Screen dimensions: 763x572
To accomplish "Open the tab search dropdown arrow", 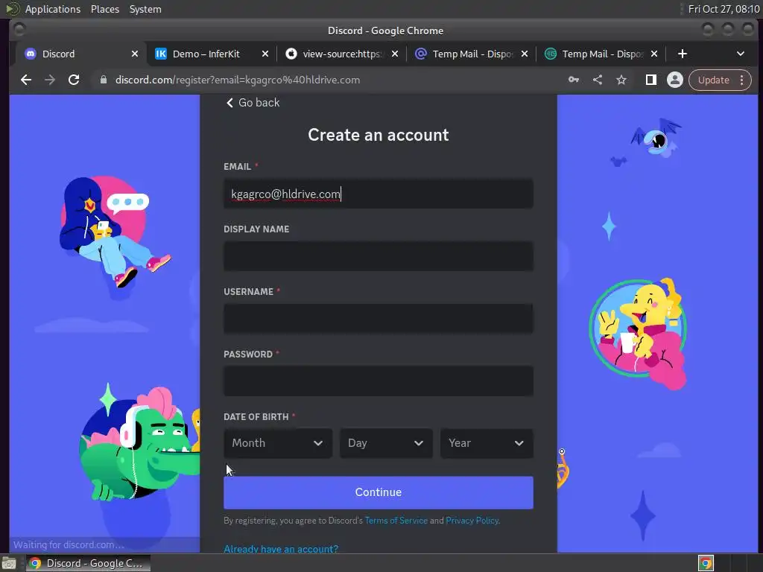I will point(740,54).
